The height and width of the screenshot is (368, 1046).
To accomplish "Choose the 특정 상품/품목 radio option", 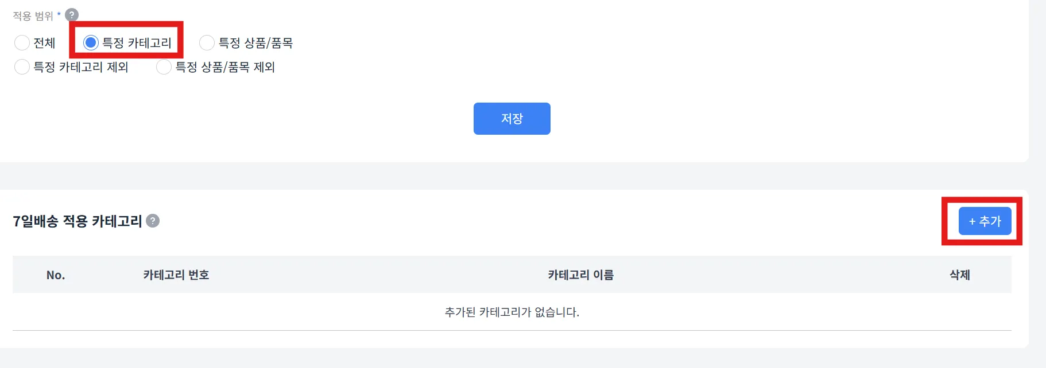I will (x=207, y=43).
